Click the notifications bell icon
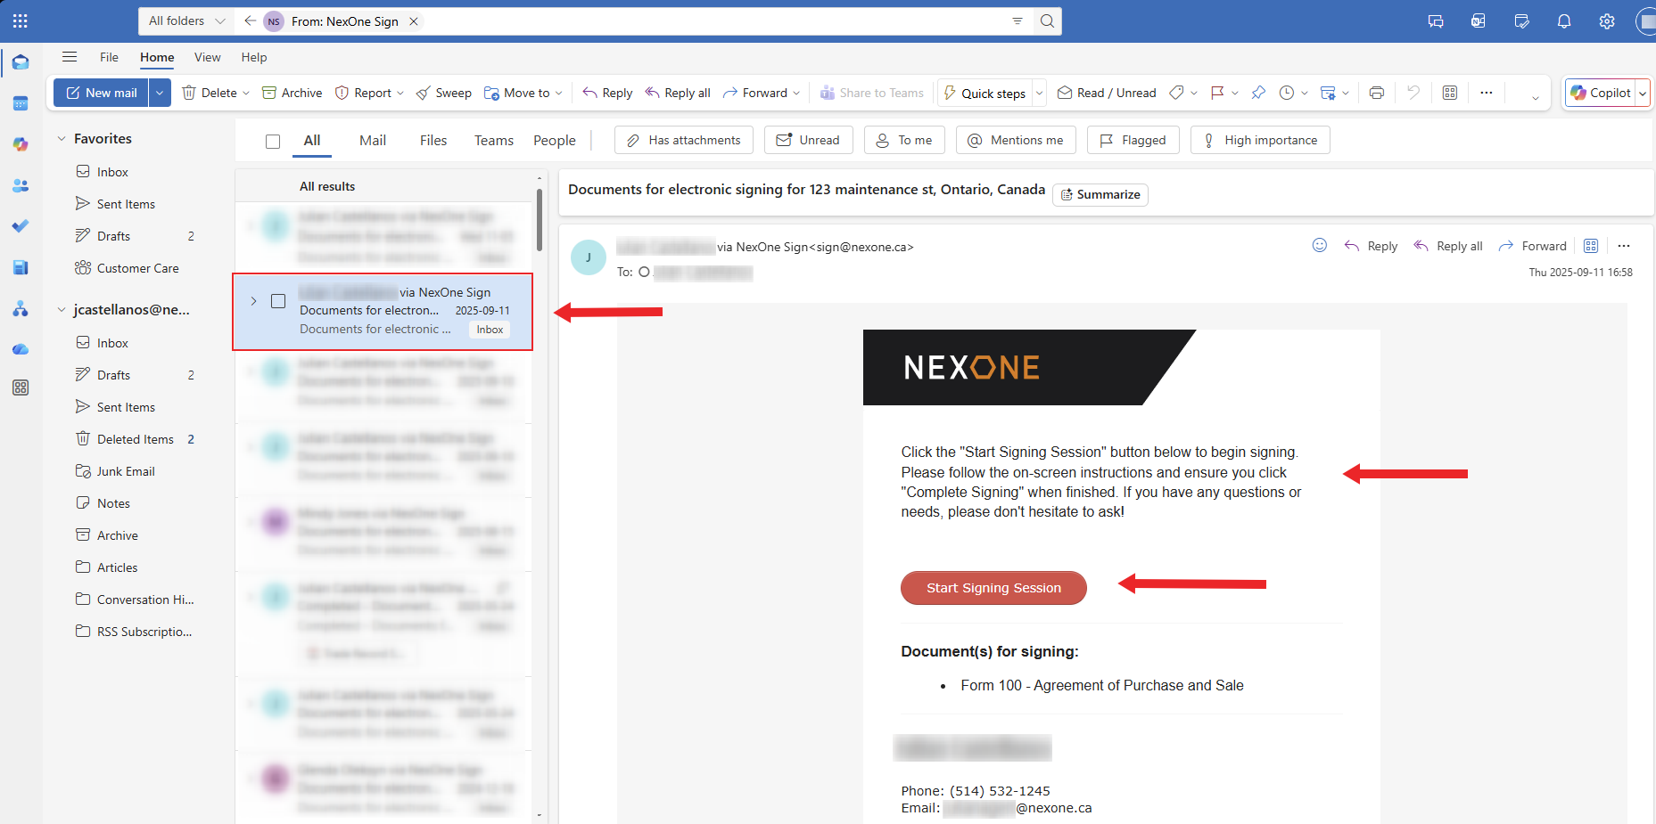Viewport: 1656px width, 824px height. pyautogui.click(x=1563, y=21)
